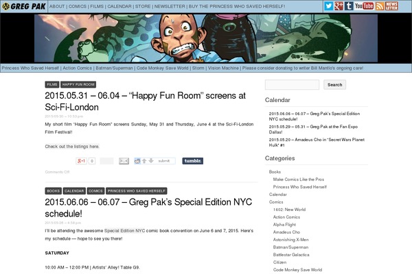
Task: Open Vision Machine in subnav bar
Action: (223, 68)
